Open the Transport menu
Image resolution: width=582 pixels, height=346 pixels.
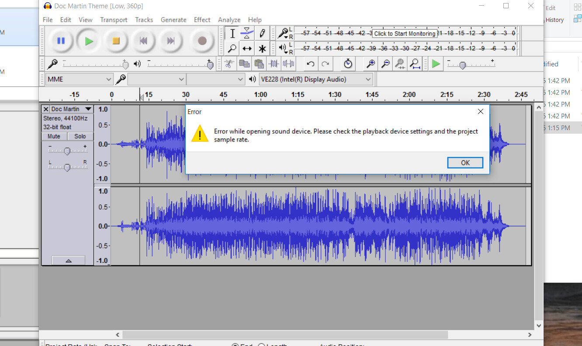[114, 20]
